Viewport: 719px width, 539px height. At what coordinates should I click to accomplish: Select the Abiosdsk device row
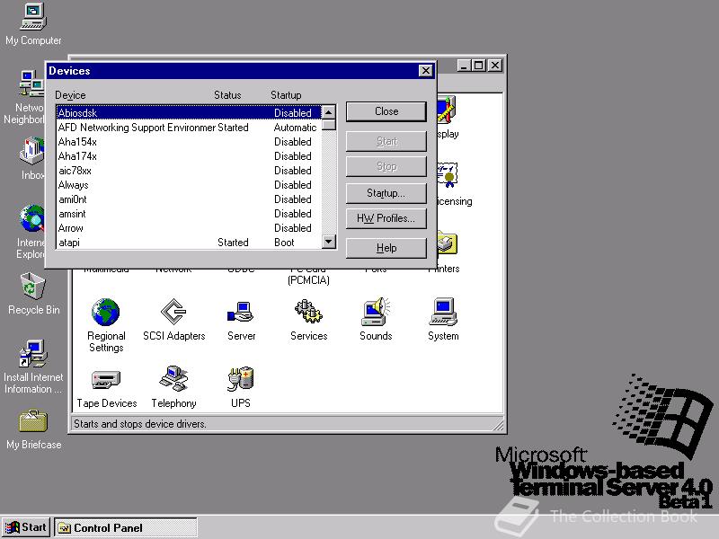[x=189, y=113]
